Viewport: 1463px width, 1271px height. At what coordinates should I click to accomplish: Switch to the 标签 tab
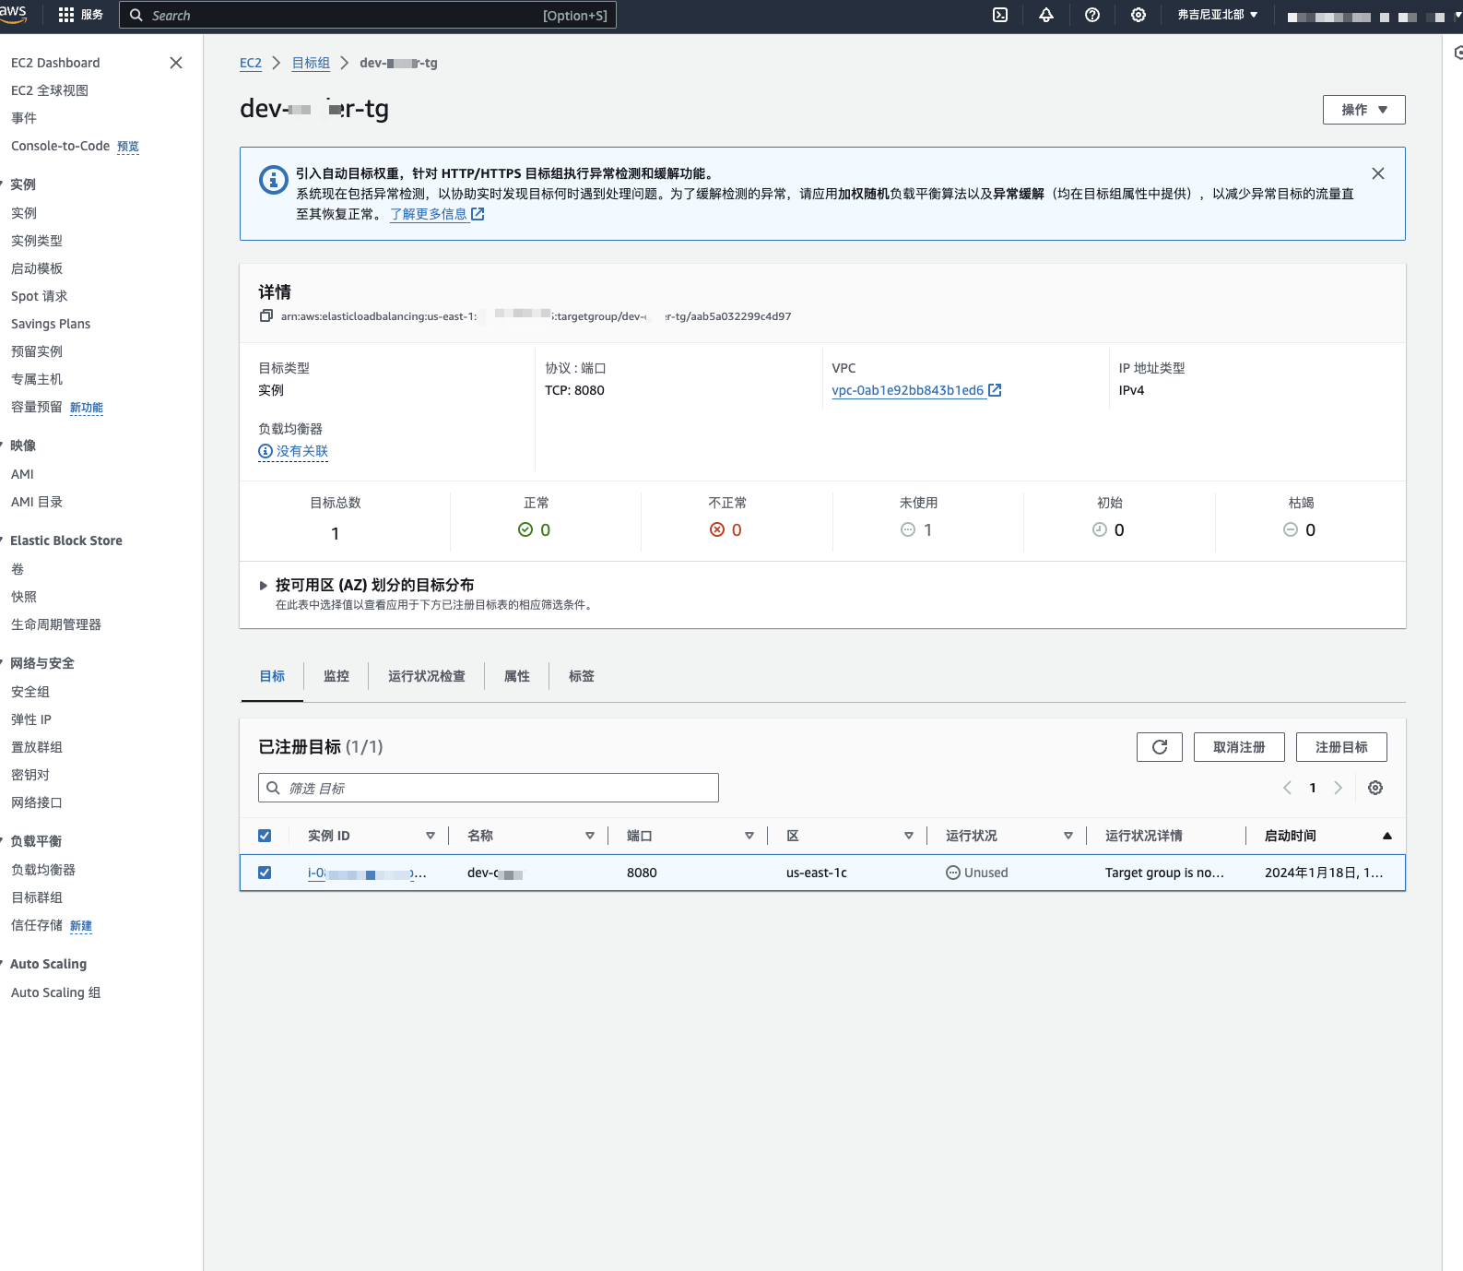582,676
